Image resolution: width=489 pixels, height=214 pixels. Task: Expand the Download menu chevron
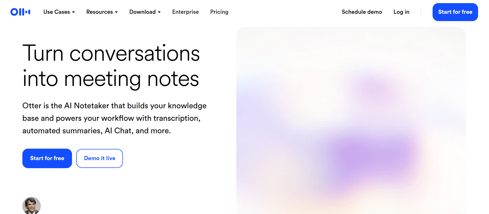[159, 12]
